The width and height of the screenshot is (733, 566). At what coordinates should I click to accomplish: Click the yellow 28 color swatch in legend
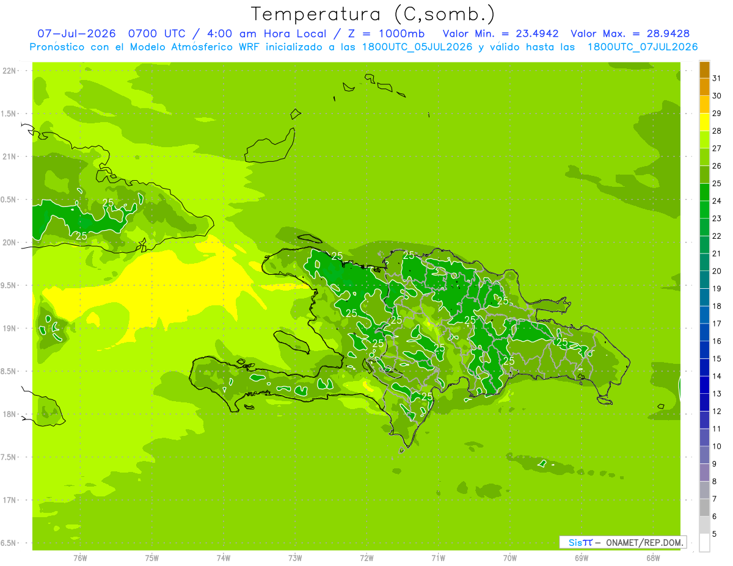(x=704, y=122)
